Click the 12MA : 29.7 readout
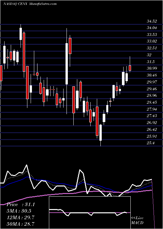Viewport: 163px width, 229px height. pyautogui.click(x=21, y=218)
